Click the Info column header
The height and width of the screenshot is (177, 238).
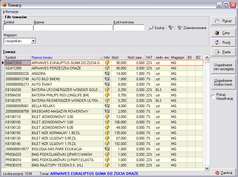107,58
